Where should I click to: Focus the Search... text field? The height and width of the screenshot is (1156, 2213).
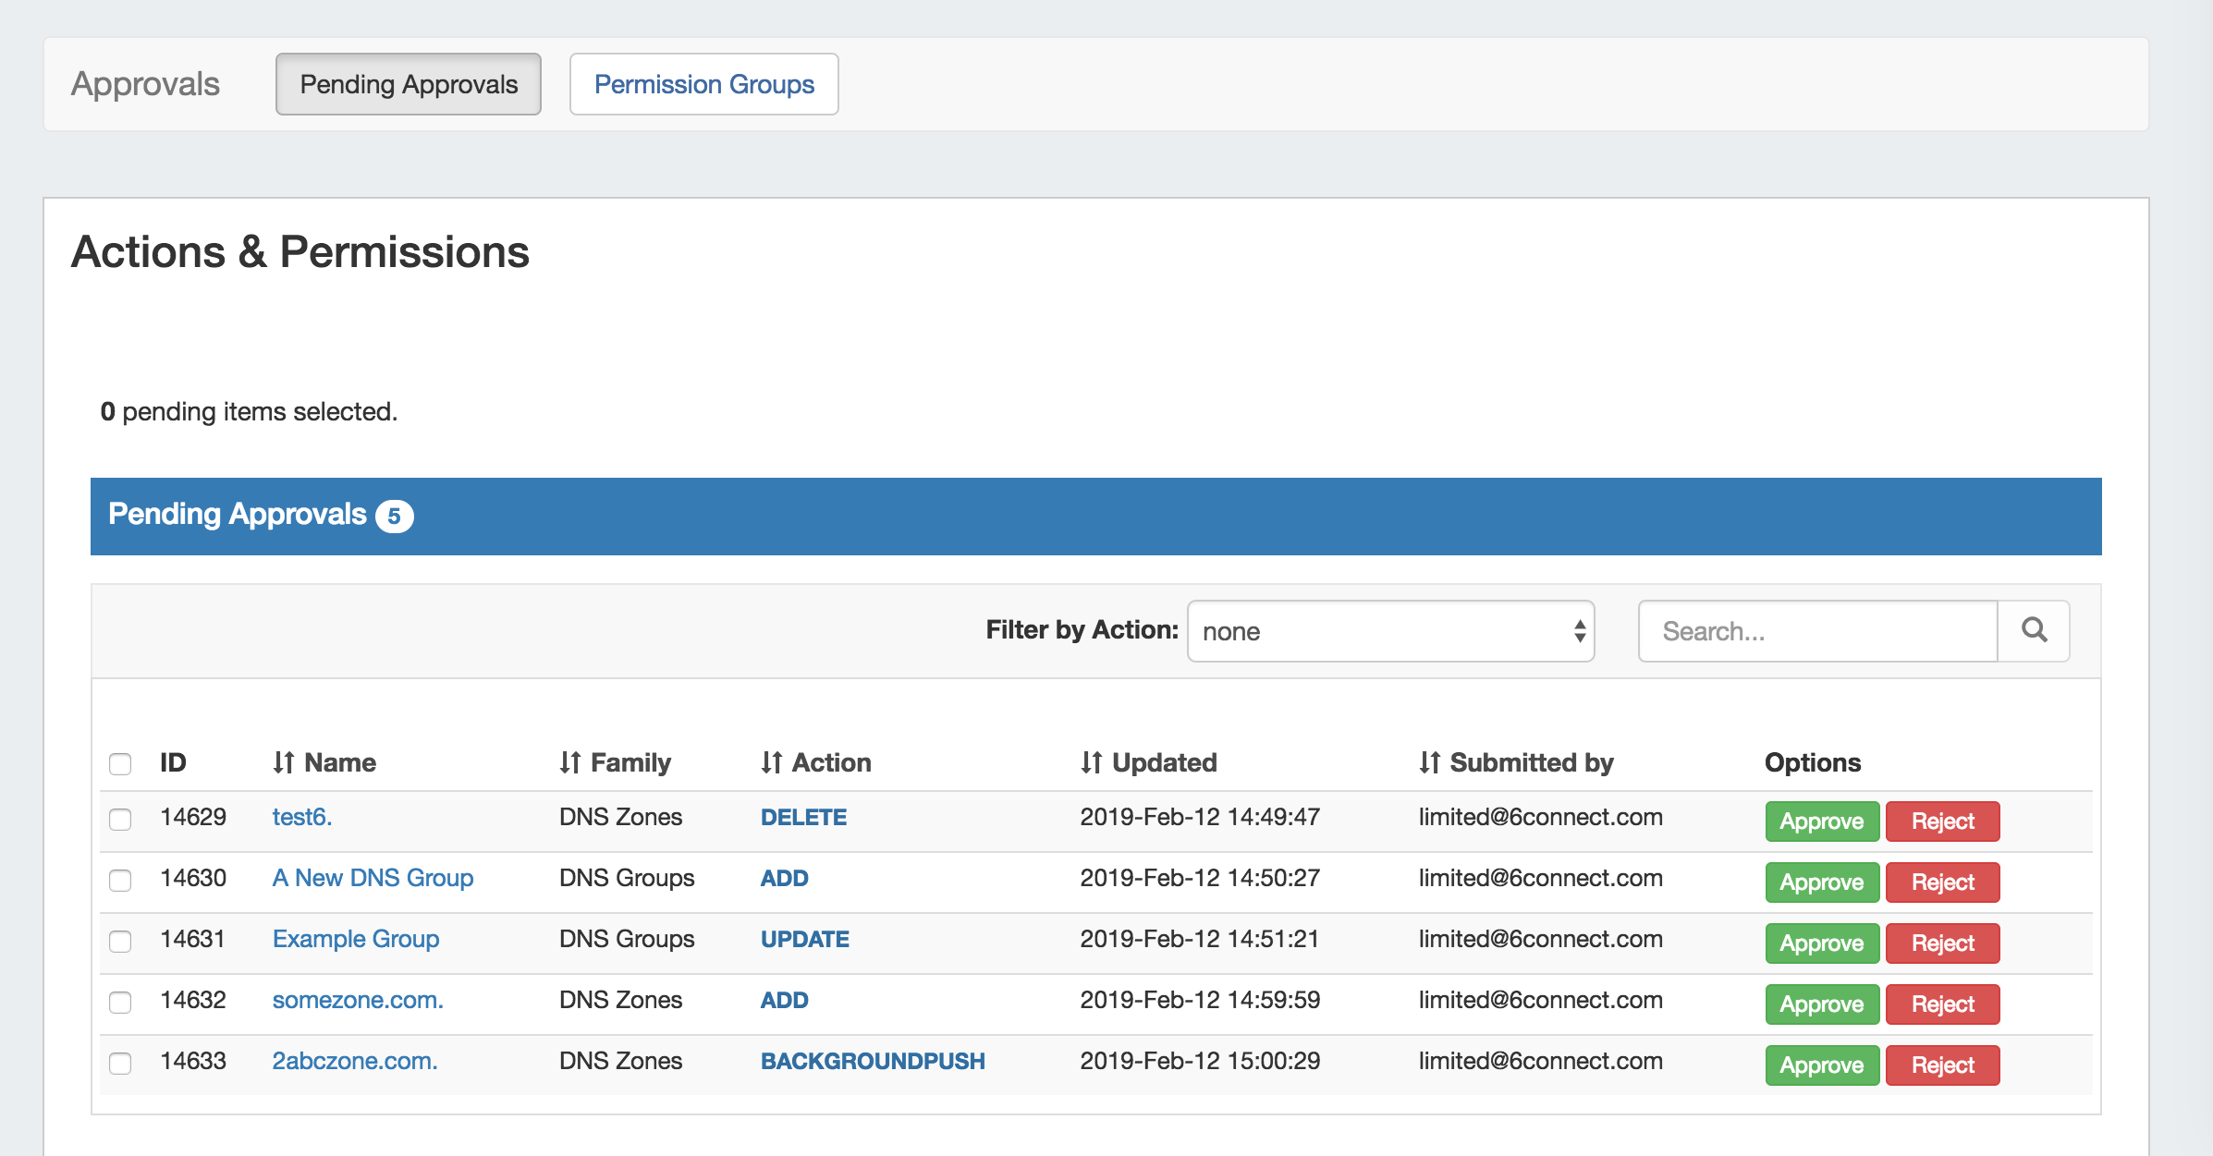pos(1817,631)
